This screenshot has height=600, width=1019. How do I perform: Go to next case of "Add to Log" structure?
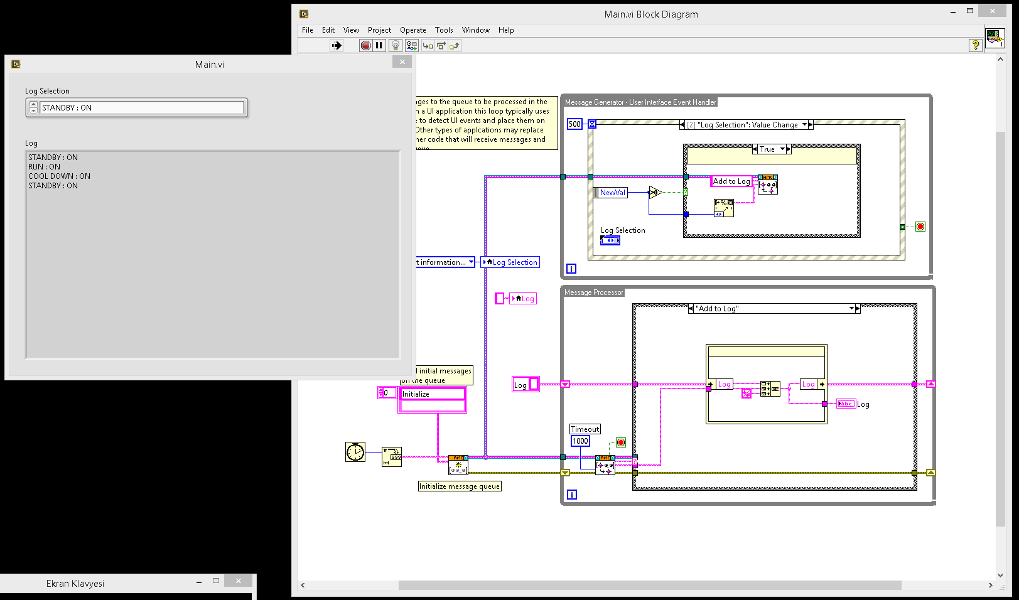point(858,309)
